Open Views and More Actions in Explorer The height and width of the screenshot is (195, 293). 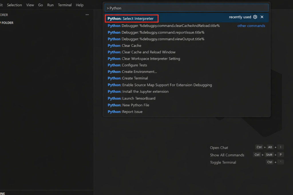tap(87, 15)
